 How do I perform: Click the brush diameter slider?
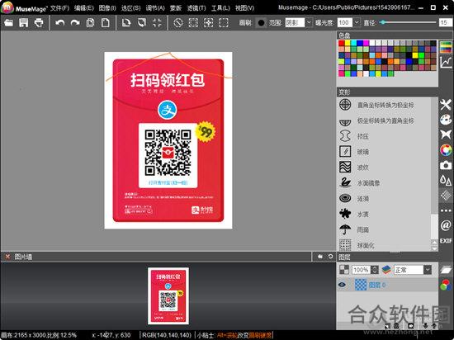pyautogui.click(x=408, y=22)
